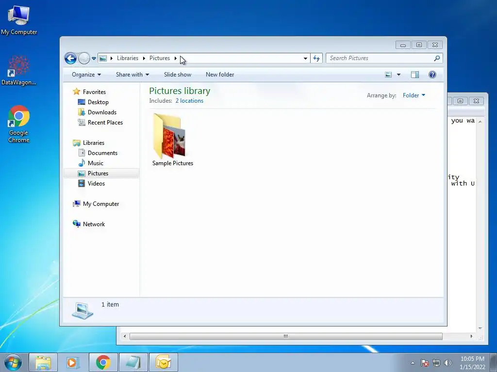Open the 2 locations link

tap(189, 101)
